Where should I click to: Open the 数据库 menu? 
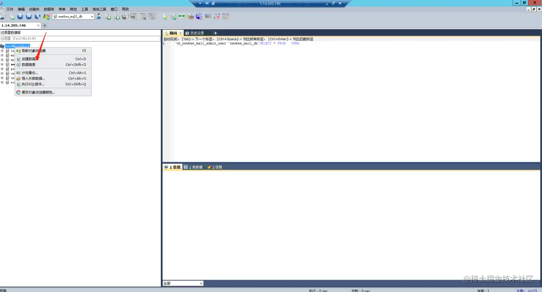click(x=49, y=9)
